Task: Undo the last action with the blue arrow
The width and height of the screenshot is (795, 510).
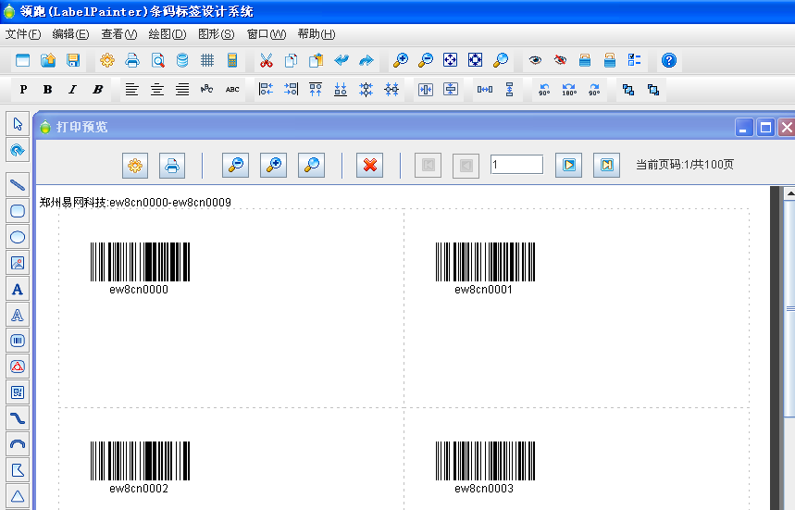Action: [x=342, y=60]
